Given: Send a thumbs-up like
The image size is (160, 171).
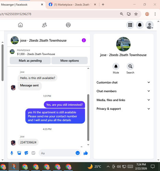Looking at the screenshot, I should pos(85,153).
